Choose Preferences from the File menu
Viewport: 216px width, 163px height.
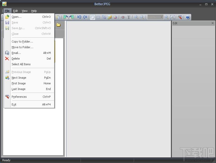(x=29, y=97)
